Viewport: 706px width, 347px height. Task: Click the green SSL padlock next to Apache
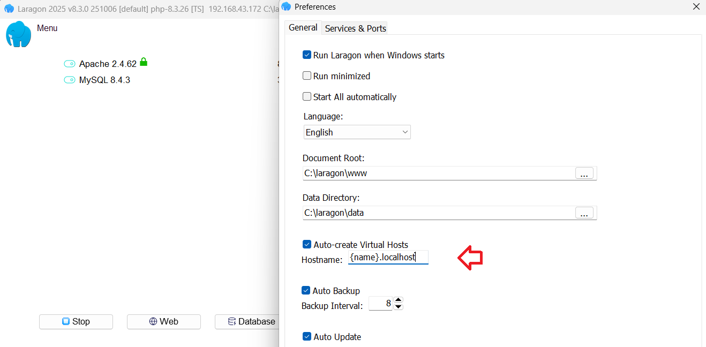click(x=143, y=62)
